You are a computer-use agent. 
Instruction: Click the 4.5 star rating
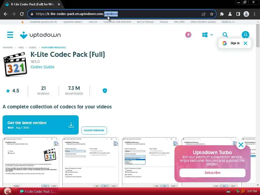[x=13, y=91]
